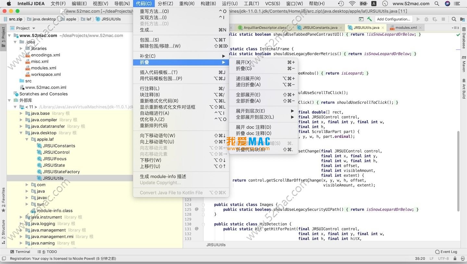Click the src.zip breadcrumb

tap(13, 19)
